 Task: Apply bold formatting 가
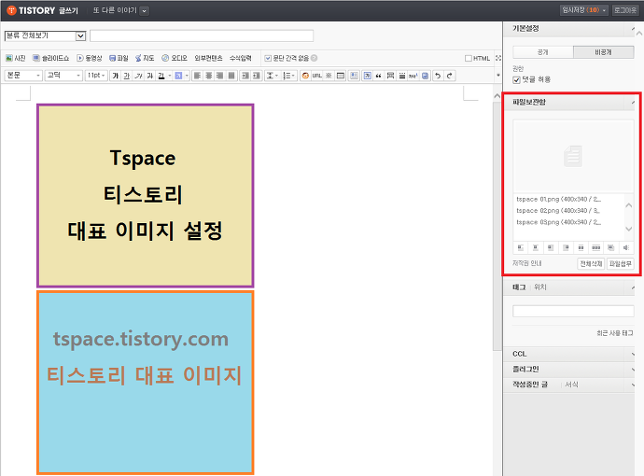(116, 76)
